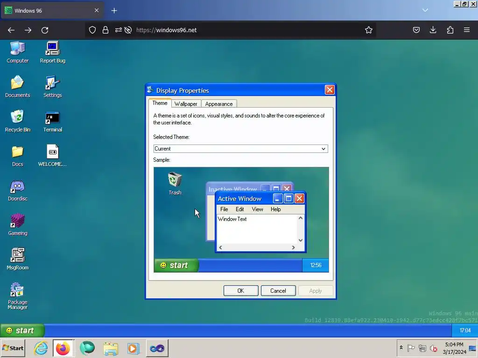The height and width of the screenshot is (358, 478).
Task: Click the horizontal scrollbar in sample Active Window
Action: pyautogui.click(x=257, y=248)
